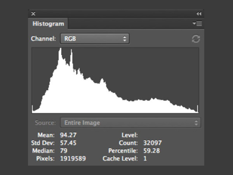Open the Channel dropdown showing RGB

point(94,38)
